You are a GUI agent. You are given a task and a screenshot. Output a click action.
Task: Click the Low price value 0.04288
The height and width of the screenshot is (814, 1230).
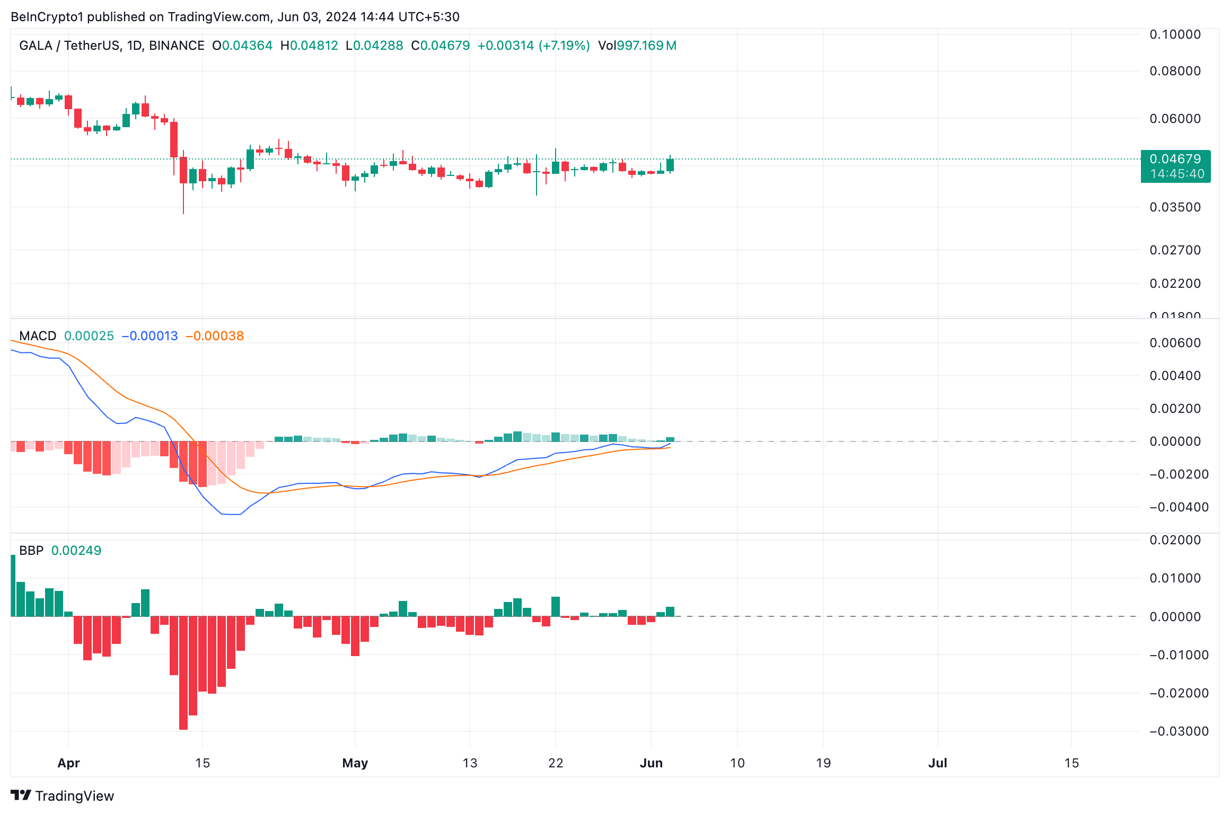pos(378,46)
